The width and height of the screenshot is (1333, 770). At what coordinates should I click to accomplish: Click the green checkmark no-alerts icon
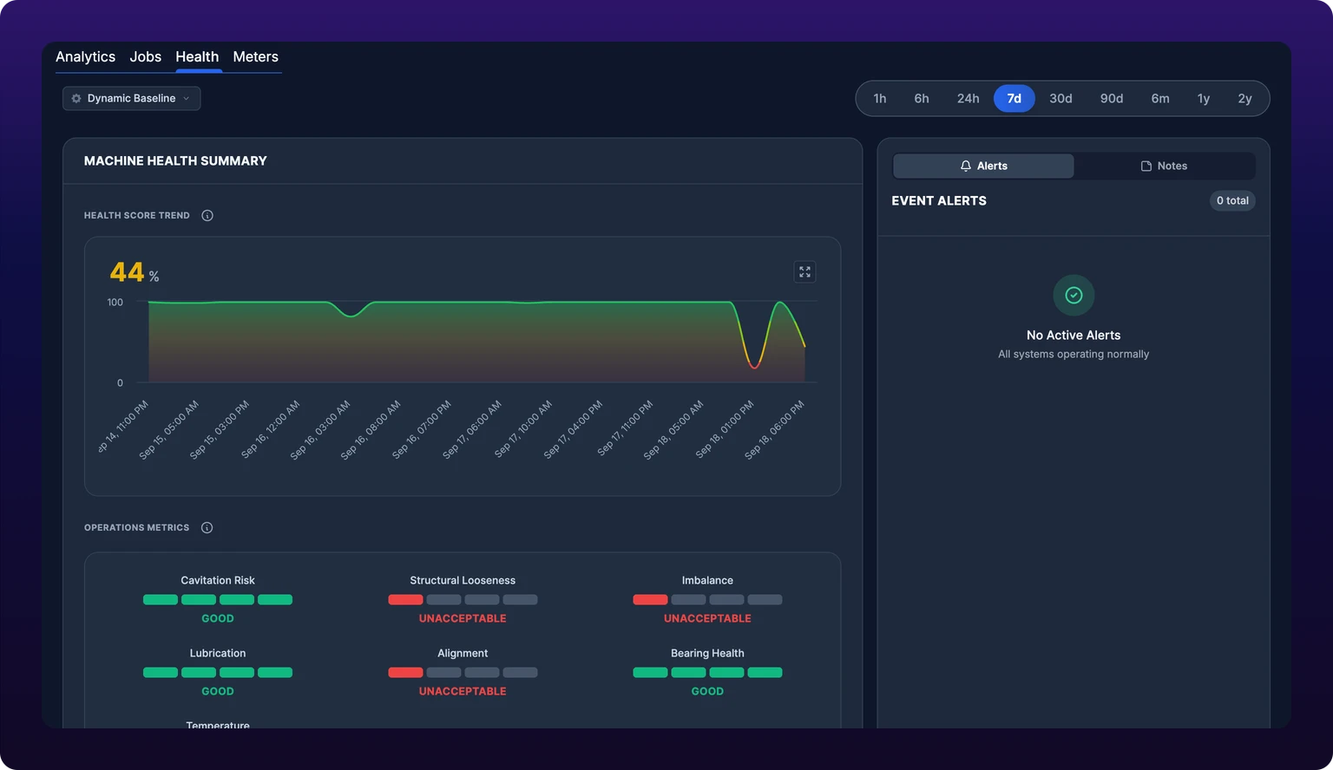coord(1074,296)
